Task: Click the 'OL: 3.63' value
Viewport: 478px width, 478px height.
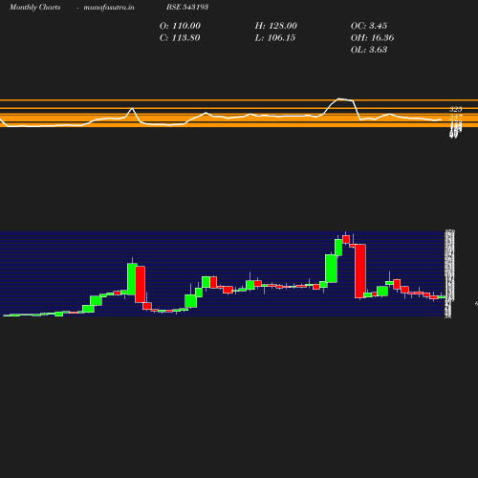Action: pos(369,50)
